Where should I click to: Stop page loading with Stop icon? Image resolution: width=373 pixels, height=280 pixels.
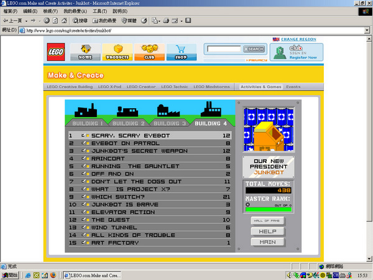[47, 21]
